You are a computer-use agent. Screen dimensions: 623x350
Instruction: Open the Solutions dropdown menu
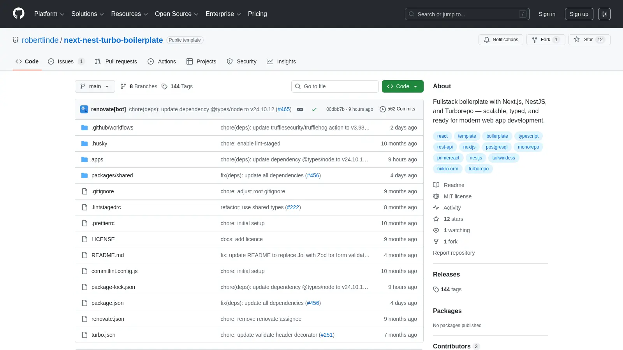click(x=88, y=14)
